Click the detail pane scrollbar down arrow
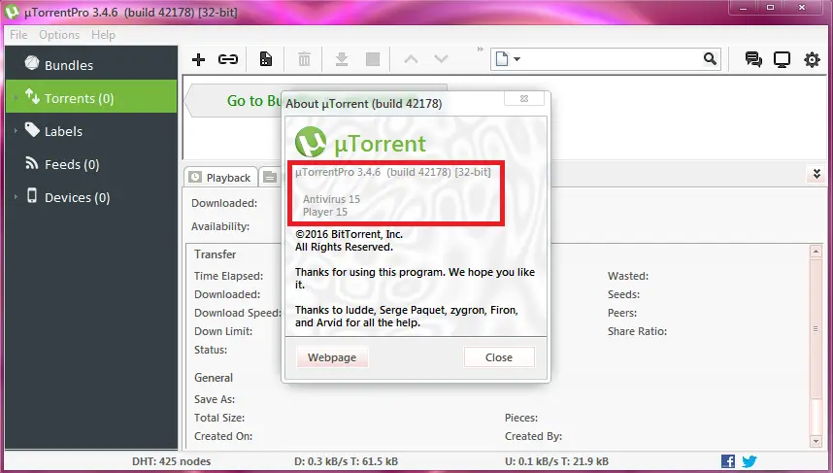 click(x=816, y=441)
